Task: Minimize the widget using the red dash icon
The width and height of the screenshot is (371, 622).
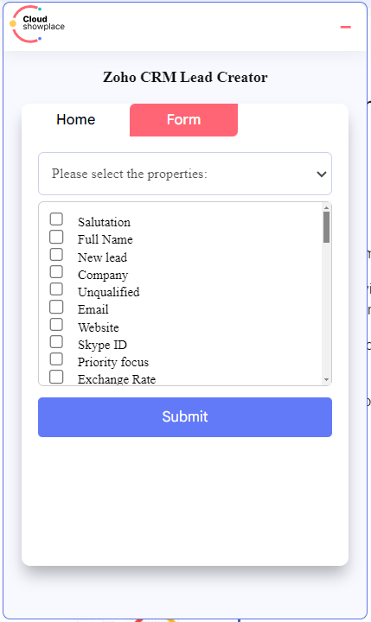Action: [x=346, y=27]
